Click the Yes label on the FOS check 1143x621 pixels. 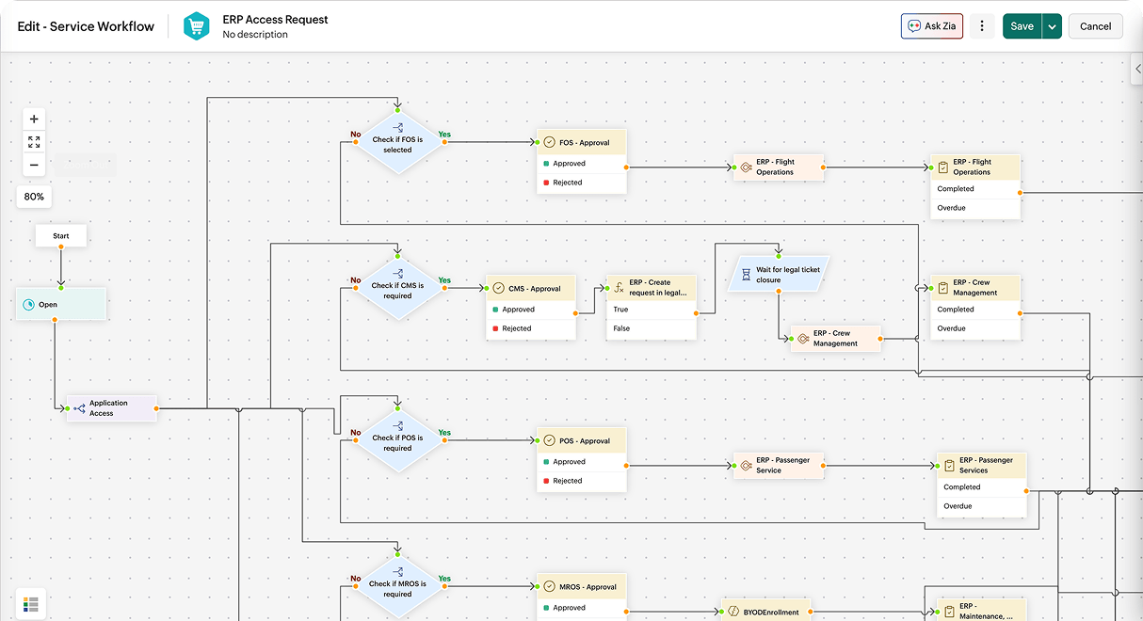point(444,134)
